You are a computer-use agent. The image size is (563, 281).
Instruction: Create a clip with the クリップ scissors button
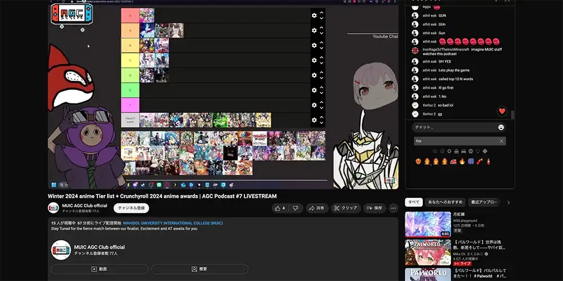345,208
